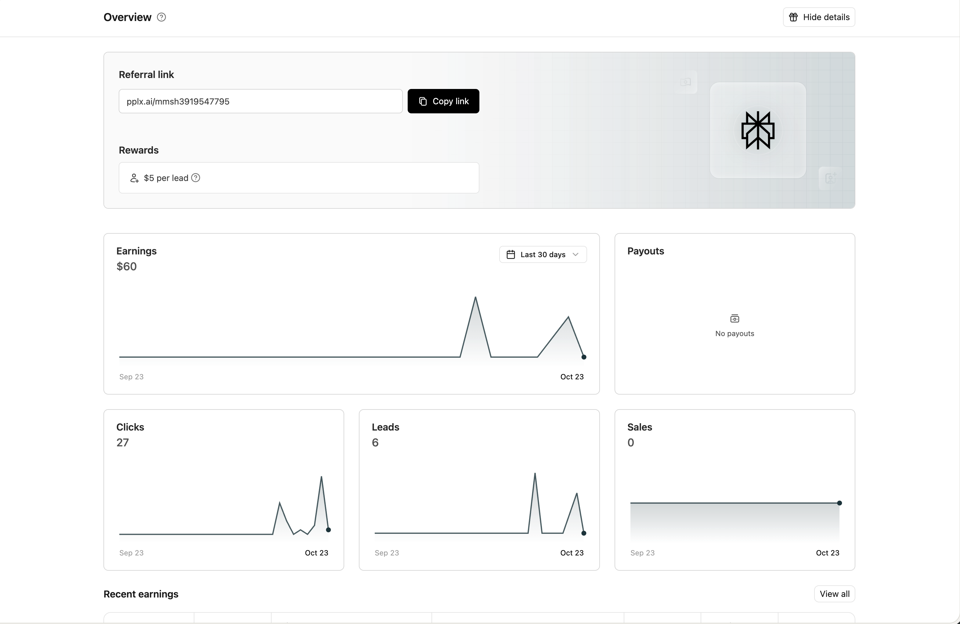Viewport: 960px width, 624px height.
Task: Click the referral link text field
Action: (260, 101)
